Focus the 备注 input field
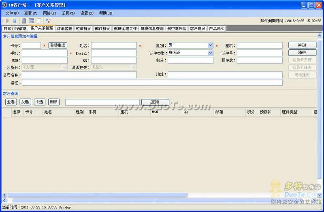This screenshot has height=212, width=324. click(152, 83)
